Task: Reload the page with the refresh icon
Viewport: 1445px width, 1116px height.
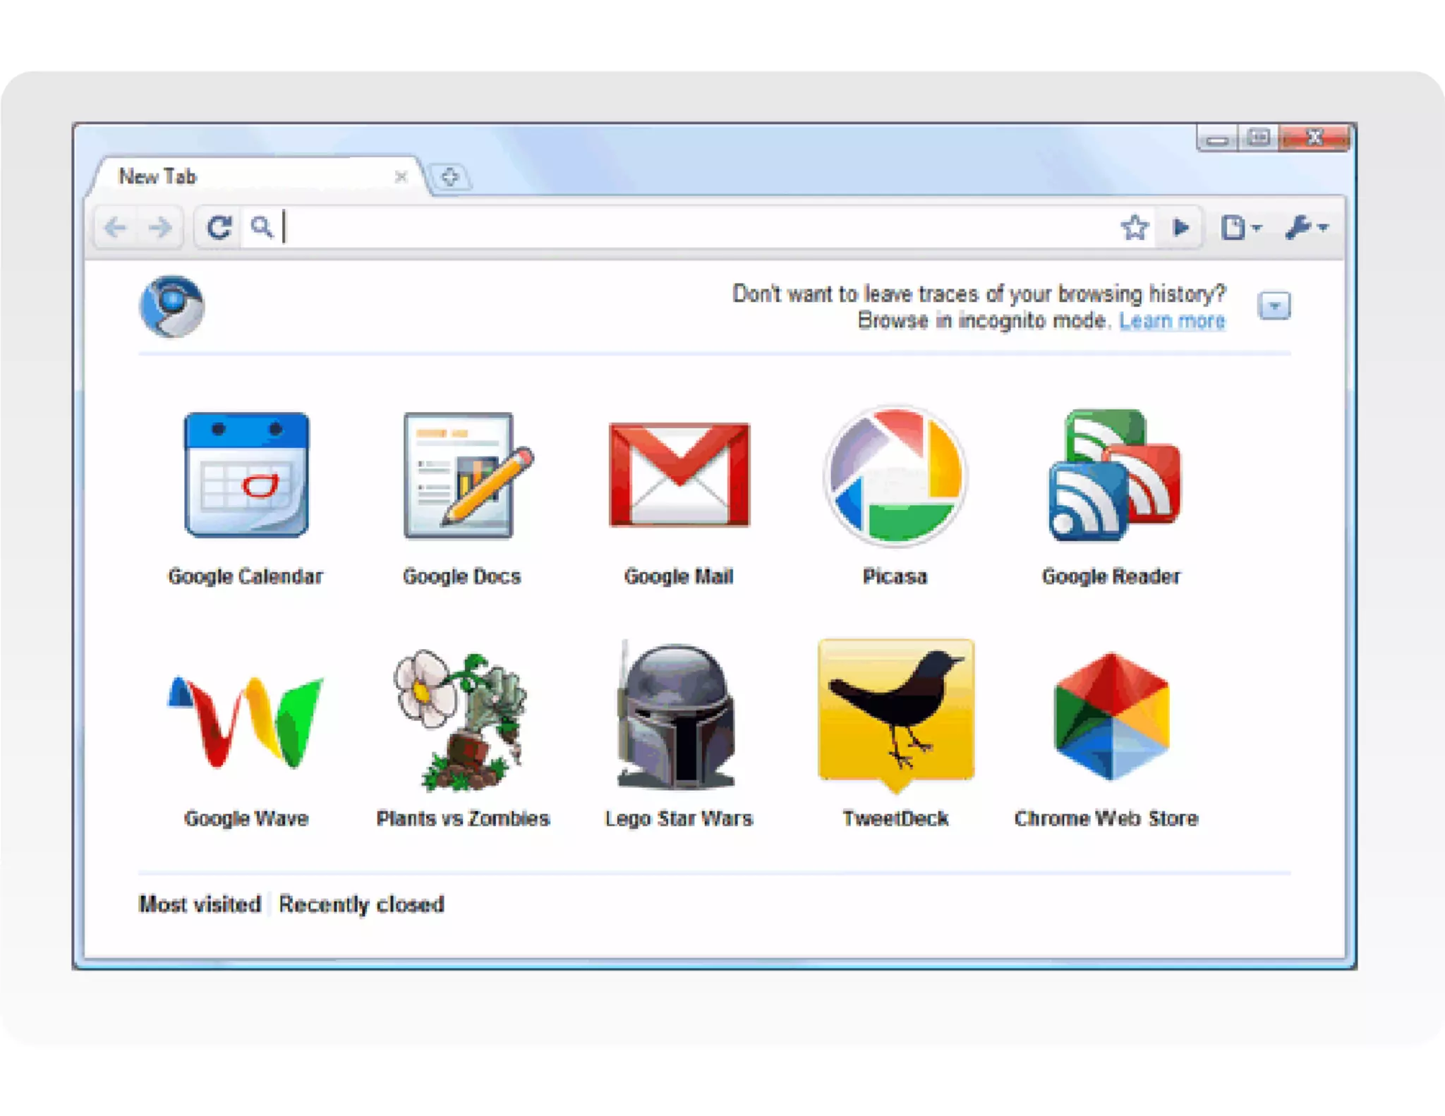Action: click(x=219, y=227)
